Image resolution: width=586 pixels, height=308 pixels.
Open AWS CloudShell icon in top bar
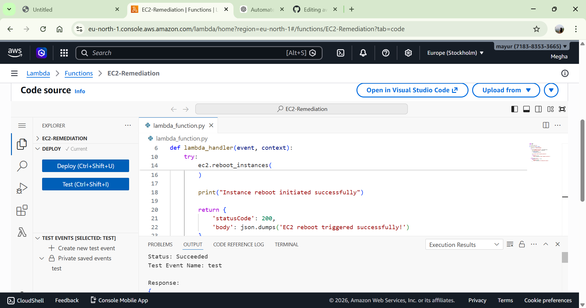(x=341, y=53)
